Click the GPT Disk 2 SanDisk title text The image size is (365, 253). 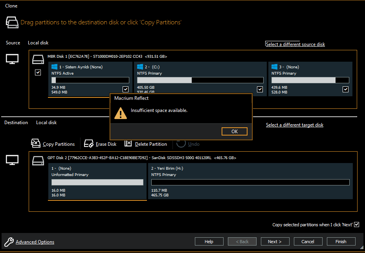click(142, 158)
